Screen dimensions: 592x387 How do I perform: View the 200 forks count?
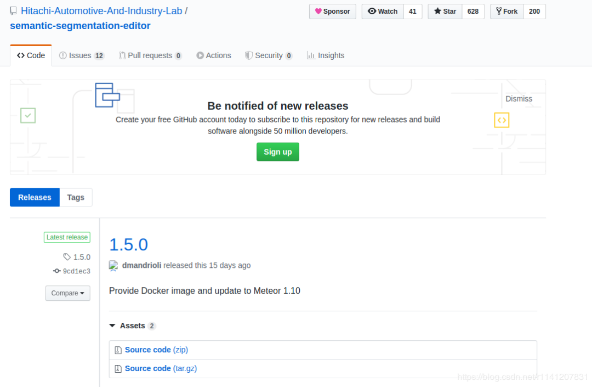coord(534,12)
